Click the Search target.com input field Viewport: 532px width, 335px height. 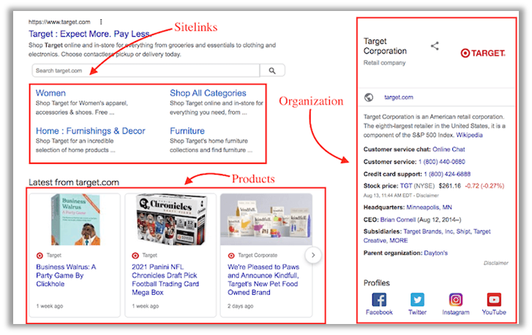click(x=146, y=70)
